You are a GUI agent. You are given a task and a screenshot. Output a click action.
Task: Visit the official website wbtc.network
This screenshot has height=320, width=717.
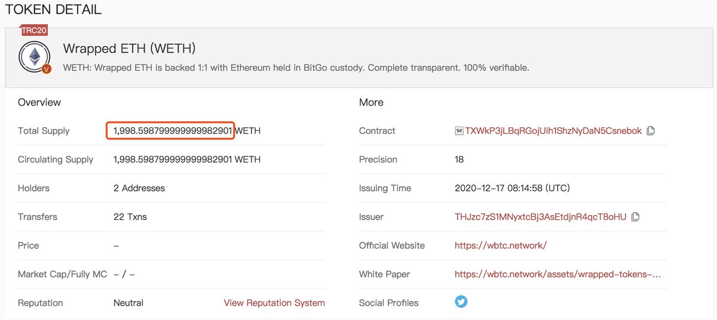tap(500, 245)
